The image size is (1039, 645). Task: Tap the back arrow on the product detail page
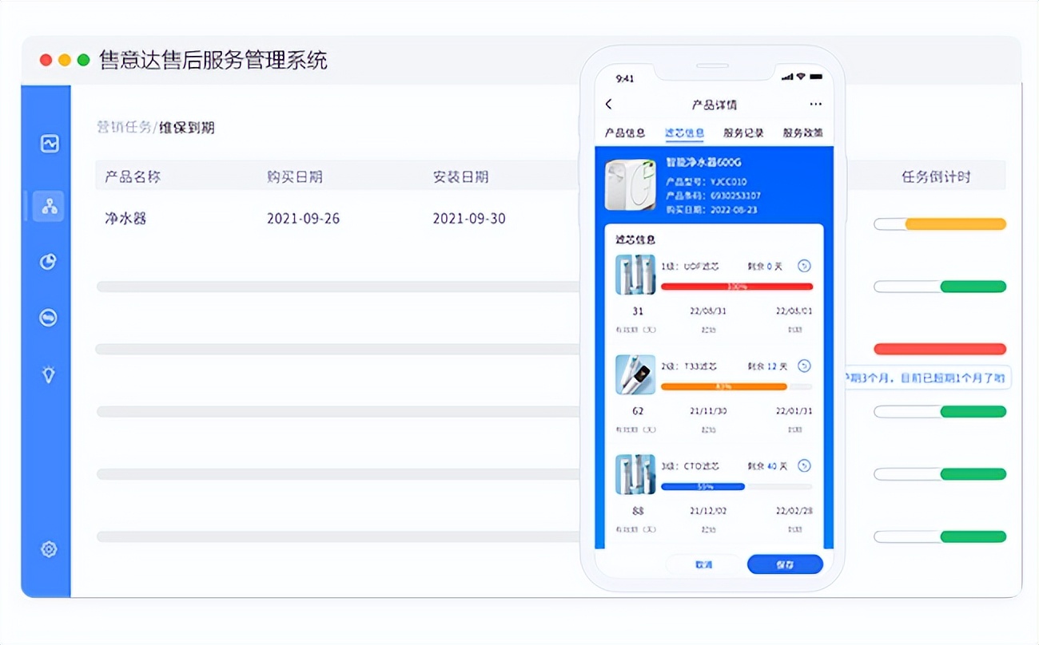[608, 104]
